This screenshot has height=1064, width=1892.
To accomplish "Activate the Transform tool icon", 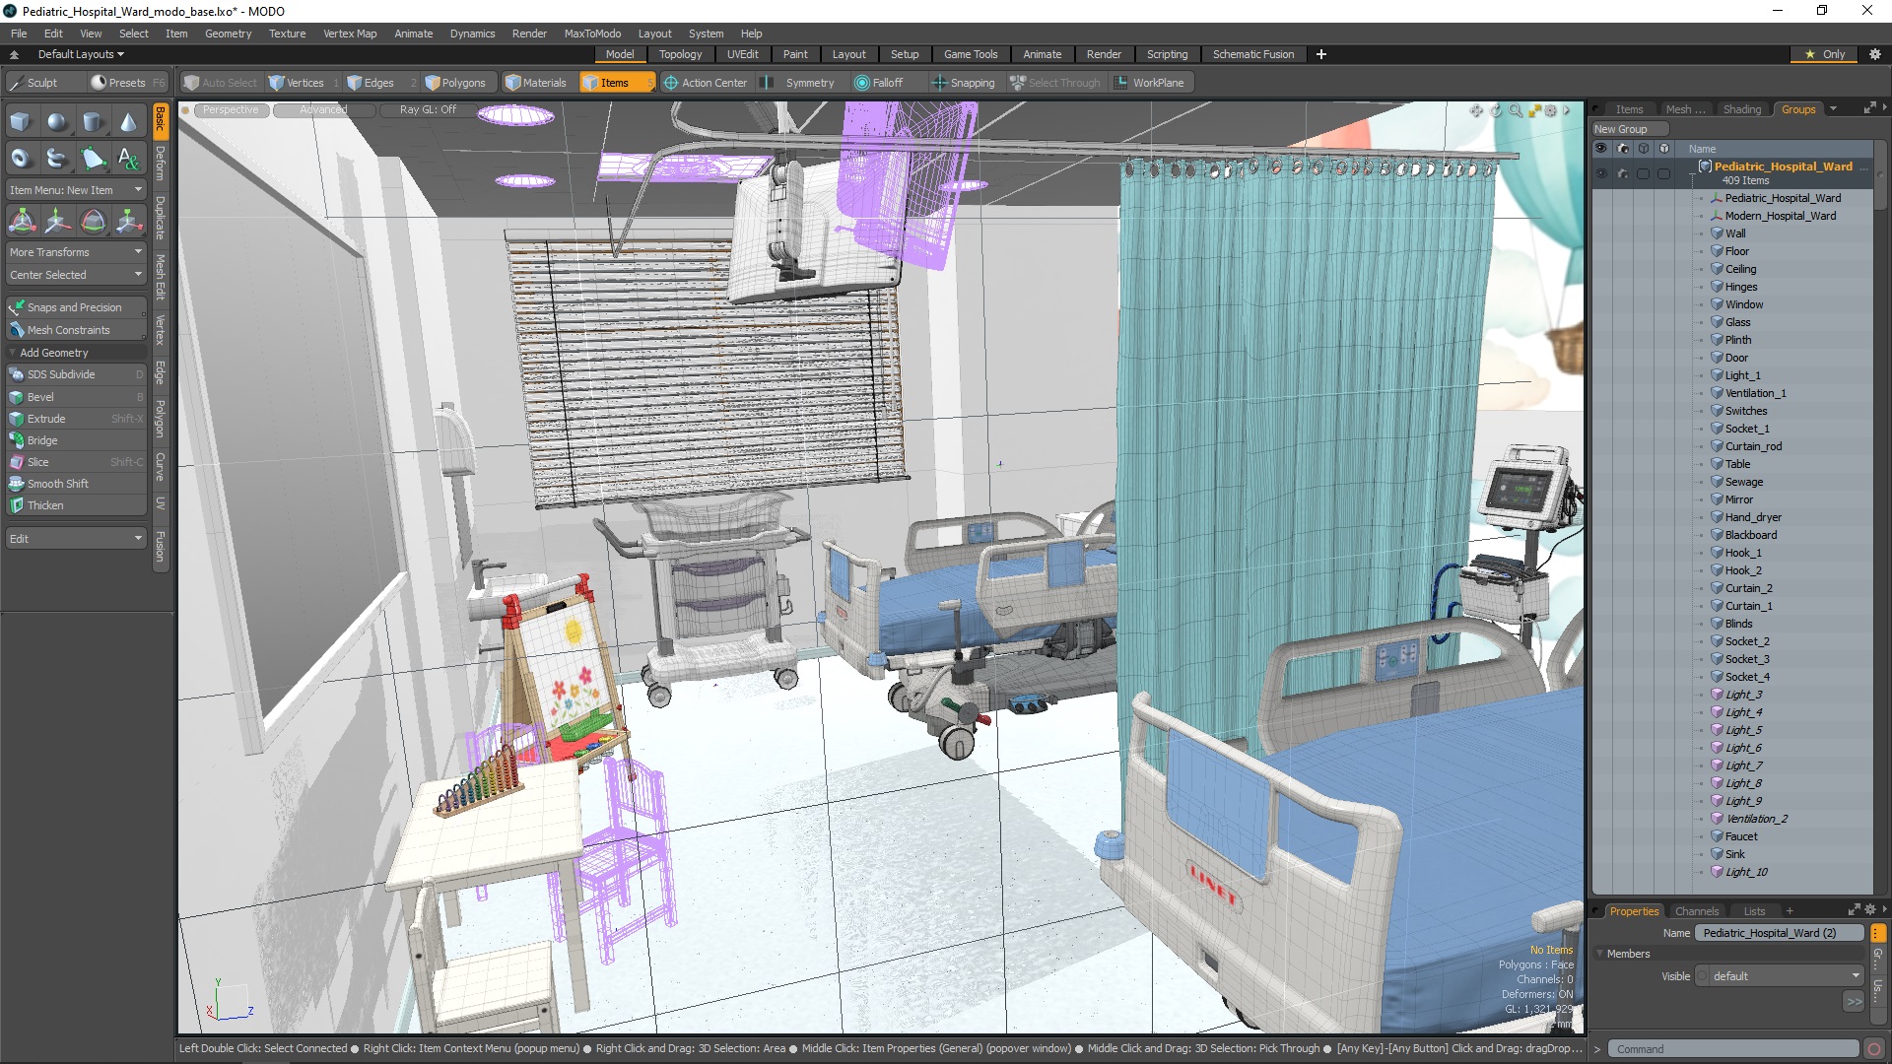I will click(22, 222).
